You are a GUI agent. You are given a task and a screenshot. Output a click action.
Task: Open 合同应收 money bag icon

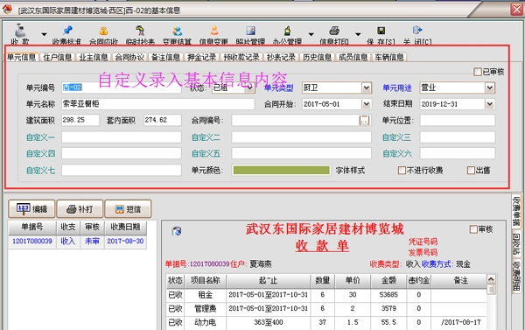(x=104, y=31)
